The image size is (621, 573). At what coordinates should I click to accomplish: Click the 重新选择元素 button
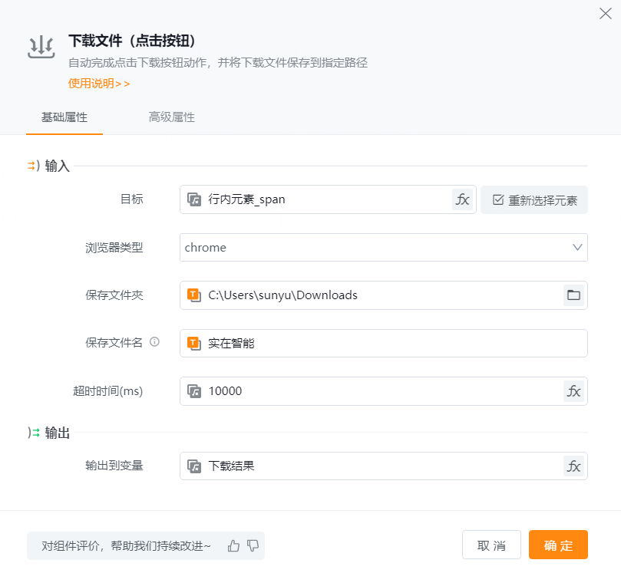tap(534, 199)
